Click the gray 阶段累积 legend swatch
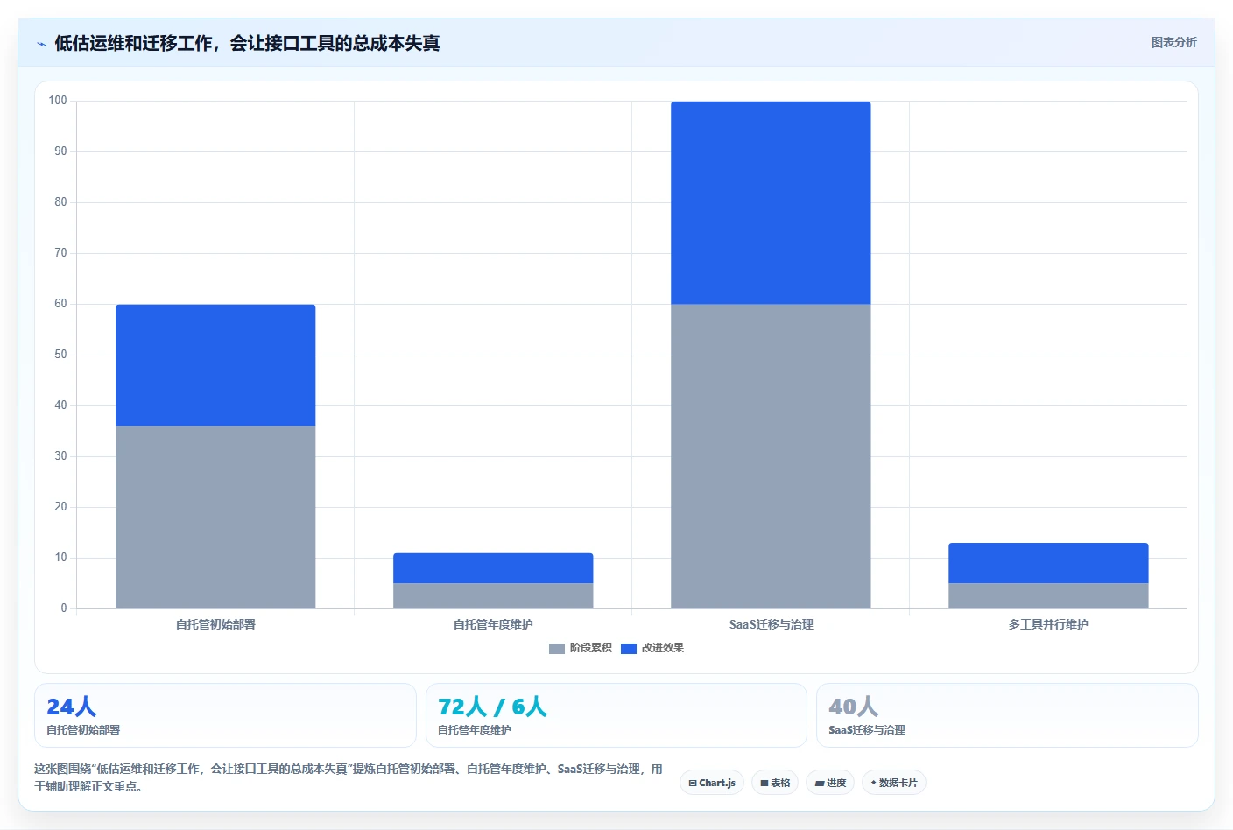The height and width of the screenshot is (830, 1233). (556, 649)
